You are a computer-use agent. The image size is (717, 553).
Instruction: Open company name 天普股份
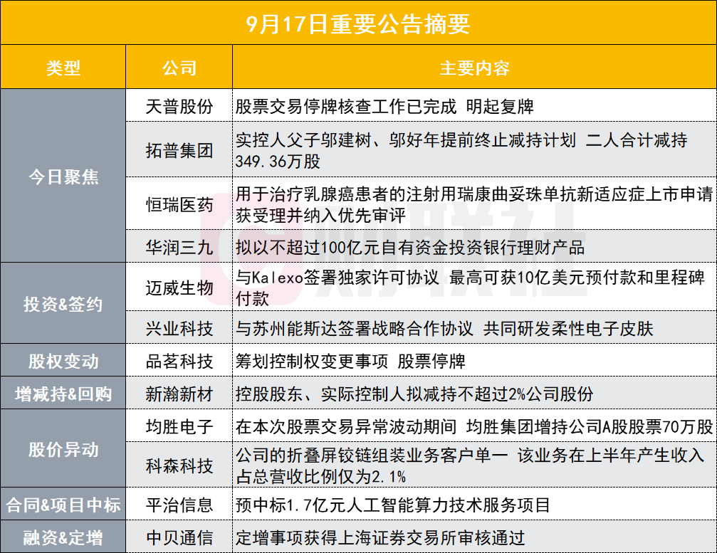click(179, 107)
